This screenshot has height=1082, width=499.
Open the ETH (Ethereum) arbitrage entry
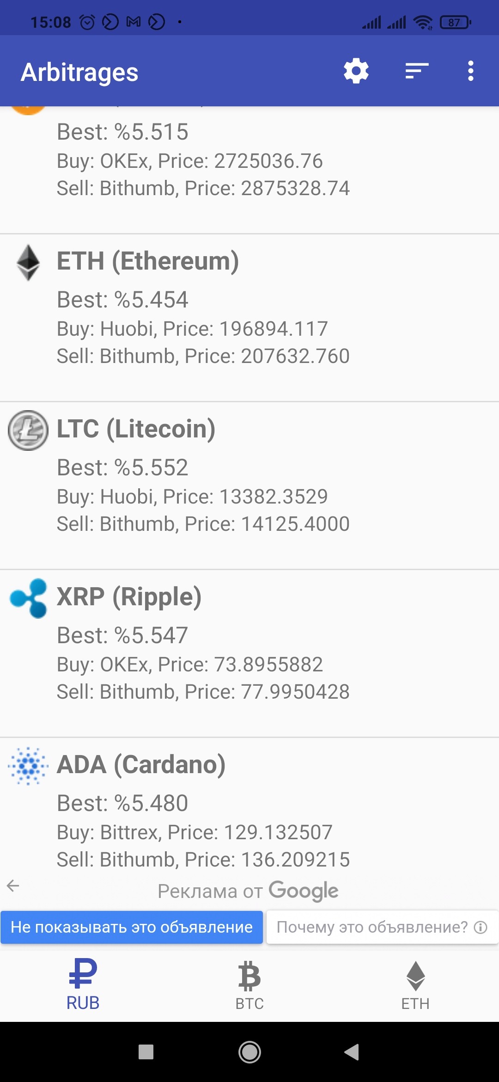click(249, 318)
